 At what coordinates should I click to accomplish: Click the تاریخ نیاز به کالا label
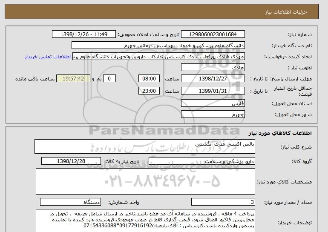tap(122, 161)
